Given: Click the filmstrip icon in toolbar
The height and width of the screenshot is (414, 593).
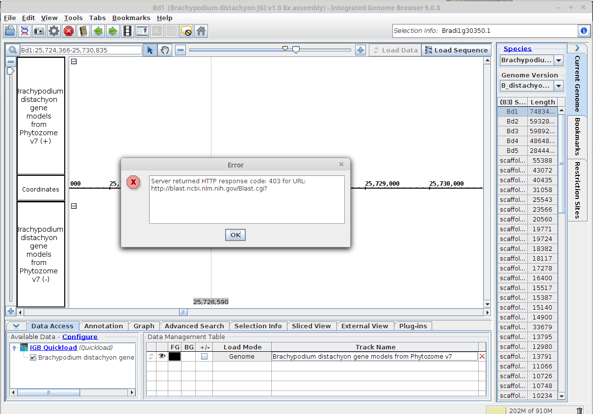Looking at the screenshot, I should coord(128,31).
